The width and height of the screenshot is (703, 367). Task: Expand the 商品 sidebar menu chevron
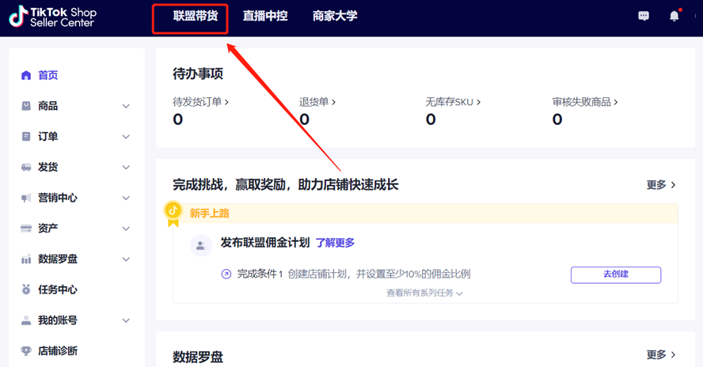(x=126, y=106)
